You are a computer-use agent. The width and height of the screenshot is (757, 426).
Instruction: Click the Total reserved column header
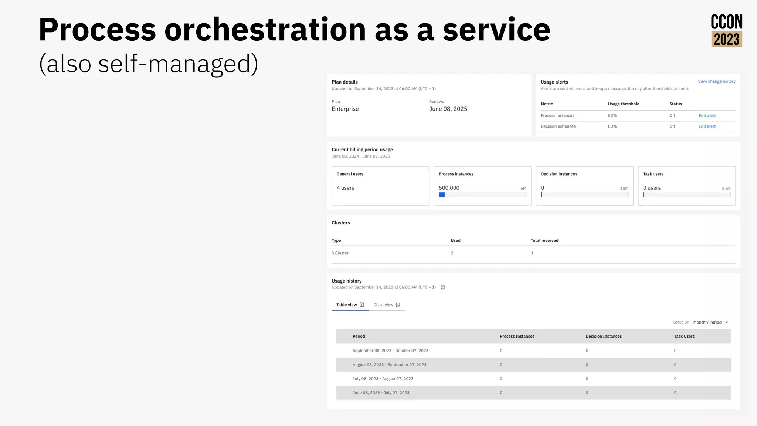tap(544, 241)
